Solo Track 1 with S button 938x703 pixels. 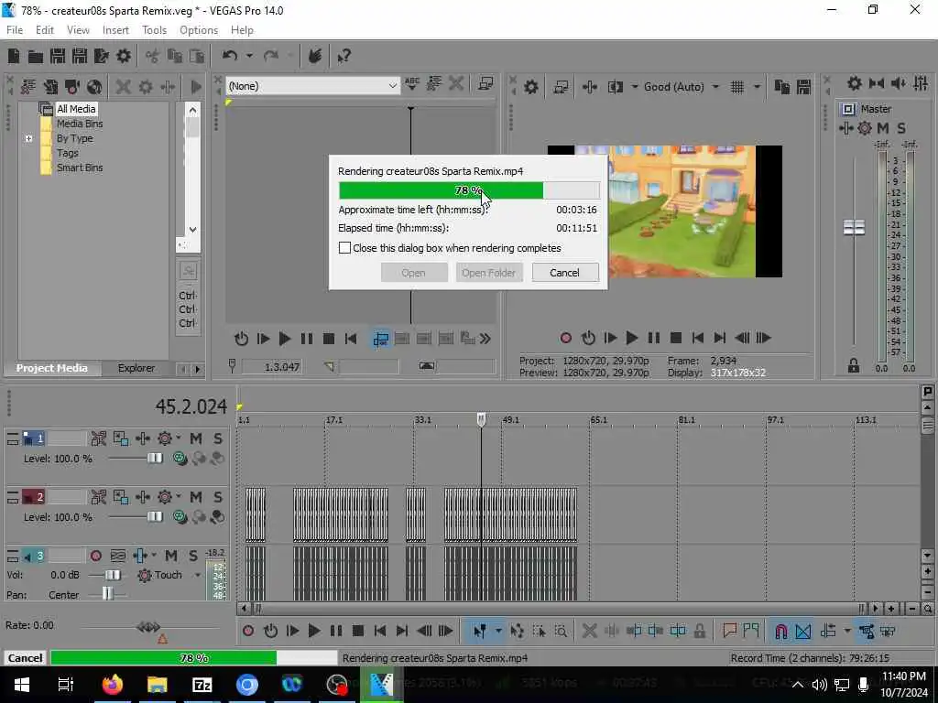coord(218,438)
